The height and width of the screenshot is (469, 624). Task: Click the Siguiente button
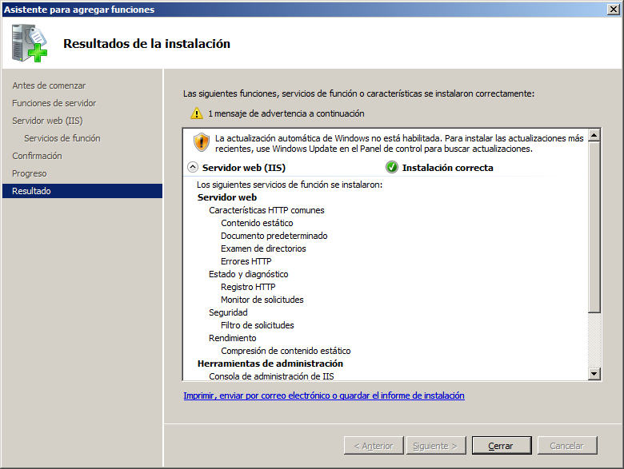(436, 446)
